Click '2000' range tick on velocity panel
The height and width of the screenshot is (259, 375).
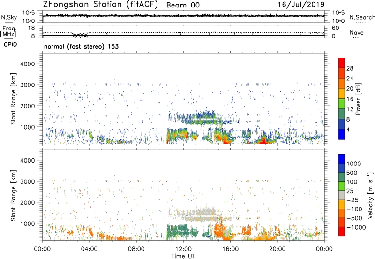[27, 202]
